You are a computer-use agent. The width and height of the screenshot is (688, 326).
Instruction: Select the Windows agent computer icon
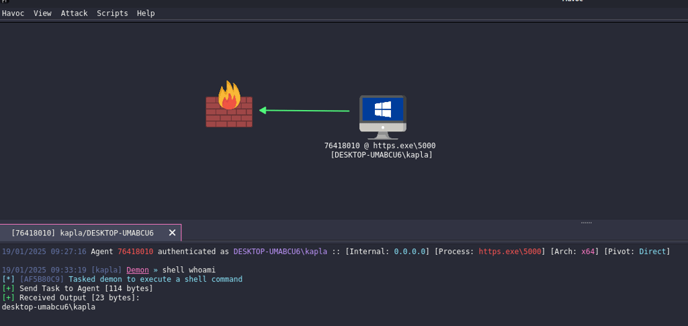click(x=382, y=117)
